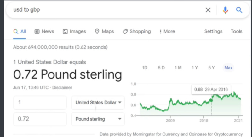This screenshot has width=252, height=137.
Task: Open Pound sterling currency dropdown
Action: click(98, 119)
